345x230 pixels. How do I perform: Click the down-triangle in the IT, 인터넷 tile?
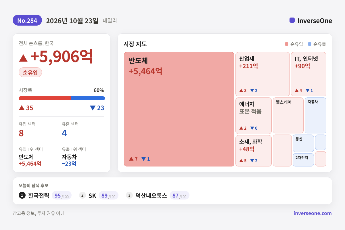pos(307,90)
